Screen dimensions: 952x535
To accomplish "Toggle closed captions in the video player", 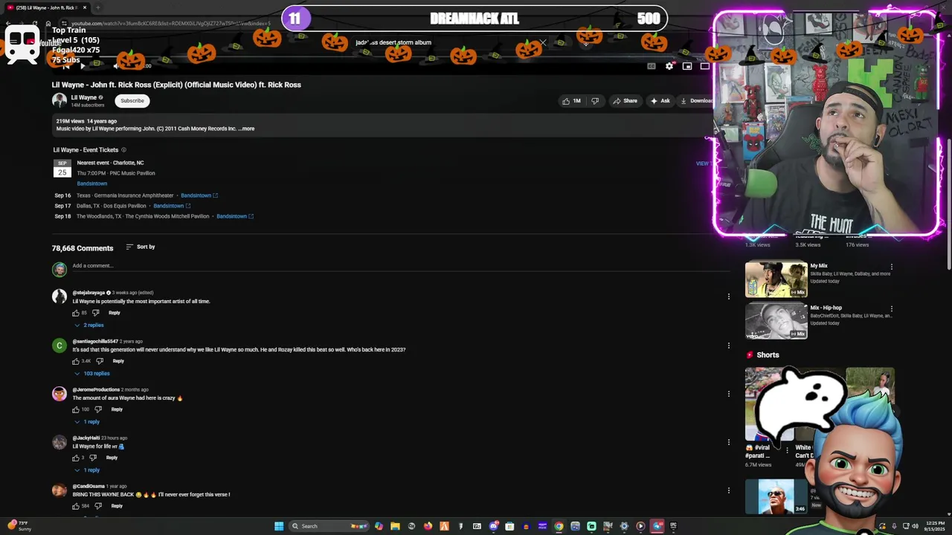I will pyautogui.click(x=652, y=66).
